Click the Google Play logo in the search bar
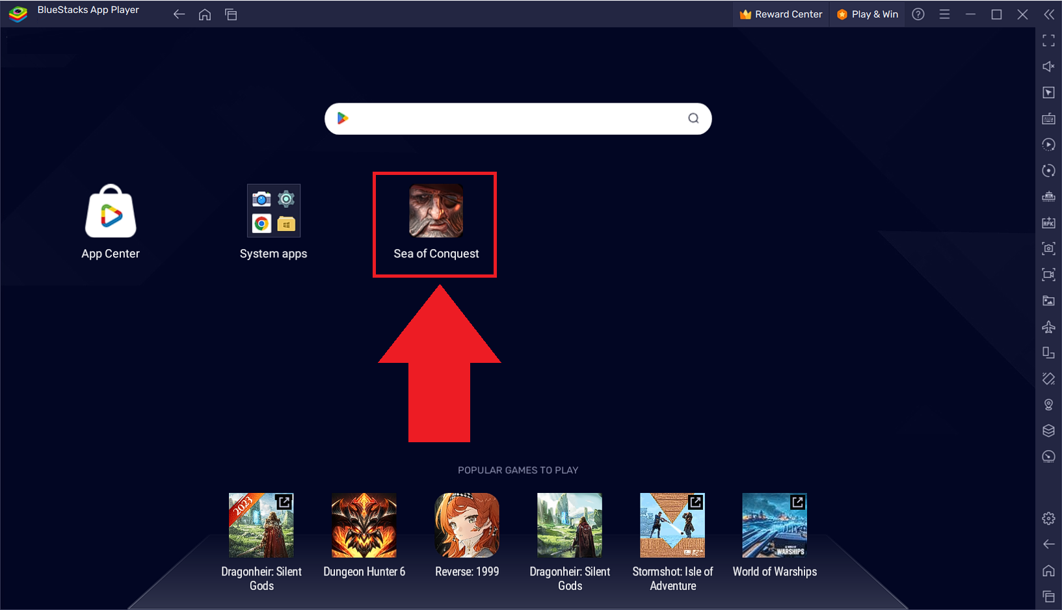 click(x=343, y=118)
